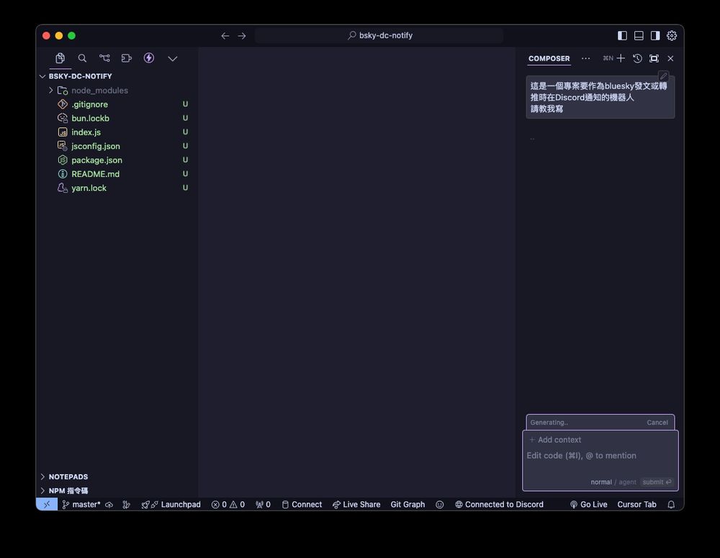Click Add context in the Composer input
The width and height of the screenshot is (720, 558).
(555, 439)
